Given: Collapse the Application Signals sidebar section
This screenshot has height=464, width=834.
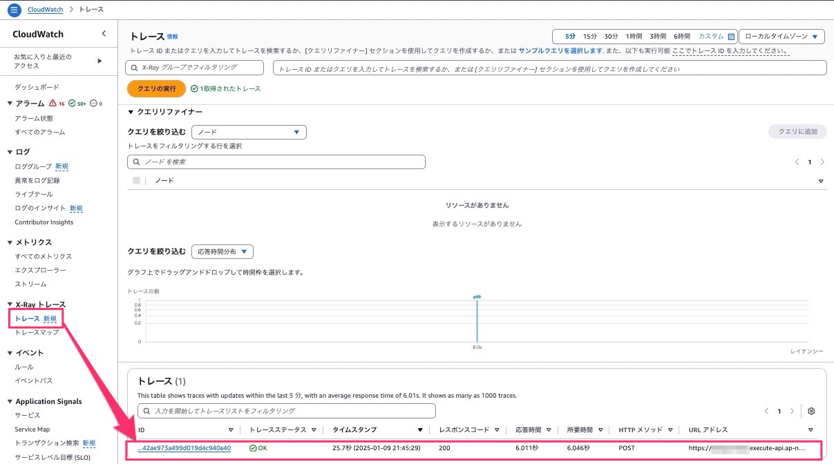Looking at the screenshot, I should point(10,401).
